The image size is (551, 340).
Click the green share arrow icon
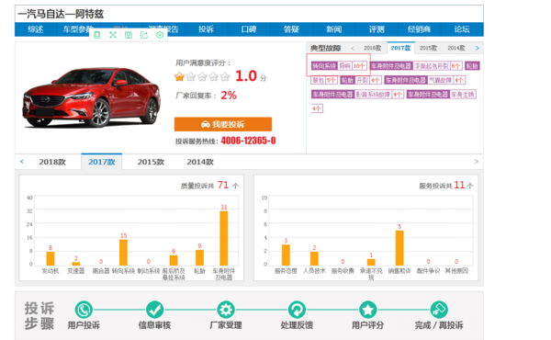coord(144,35)
